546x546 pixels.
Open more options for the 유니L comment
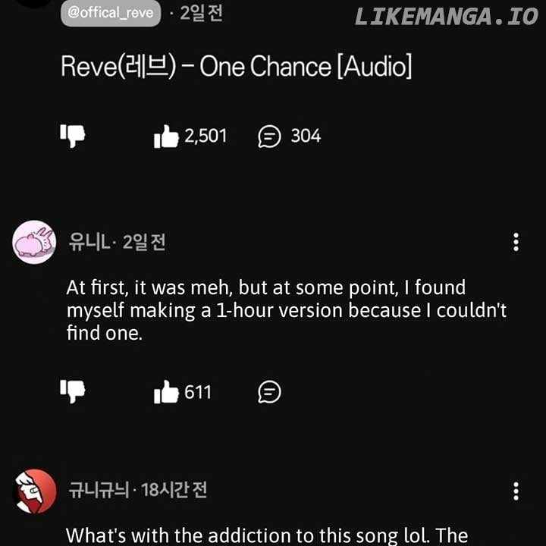[x=516, y=242]
